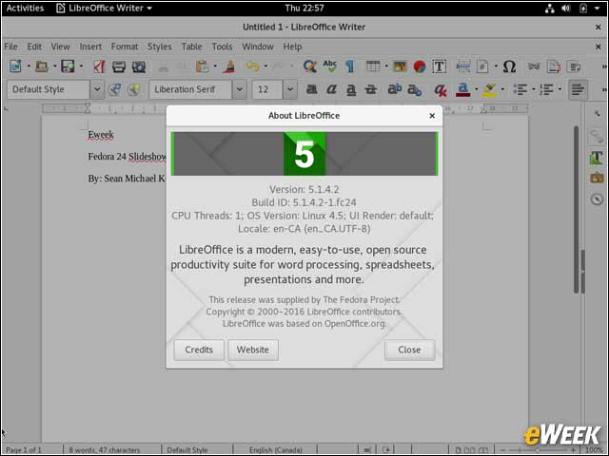Toggle Print Preview icon
Image resolution: width=609 pixels, height=456 pixels.
coord(139,66)
